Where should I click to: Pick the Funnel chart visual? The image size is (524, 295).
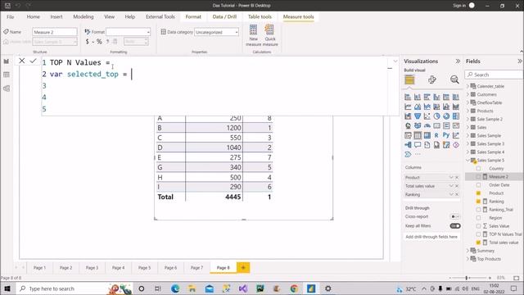click(x=418, y=116)
